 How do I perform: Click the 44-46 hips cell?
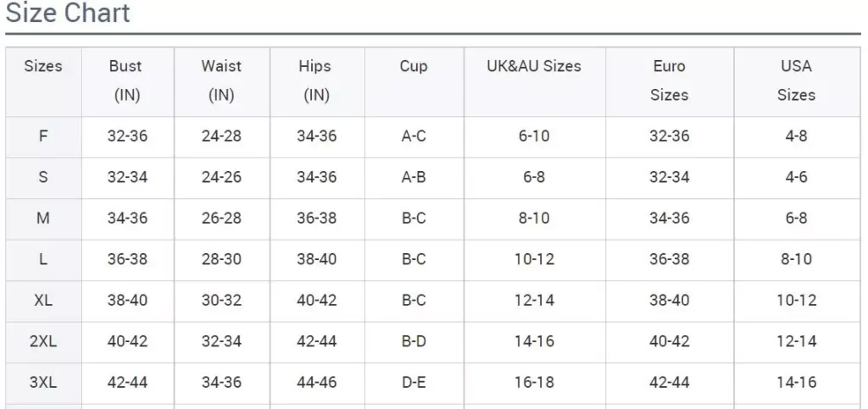point(317,382)
